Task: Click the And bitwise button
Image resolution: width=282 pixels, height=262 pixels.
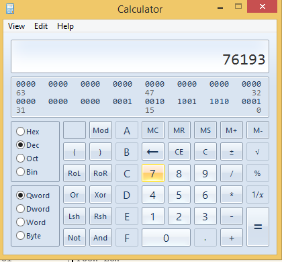Action: tap(101, 238)
